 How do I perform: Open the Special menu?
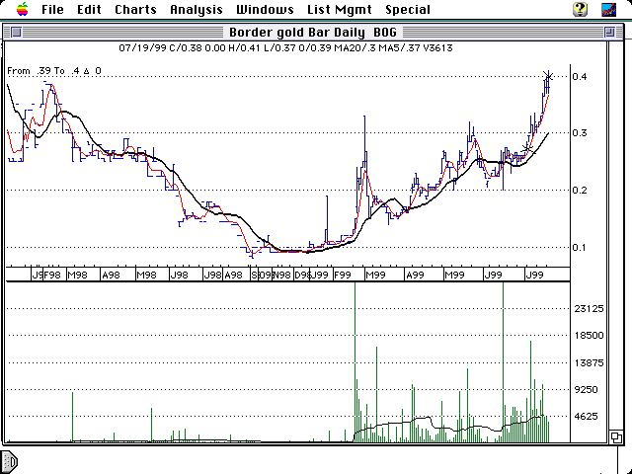click(x=407, y=9)
